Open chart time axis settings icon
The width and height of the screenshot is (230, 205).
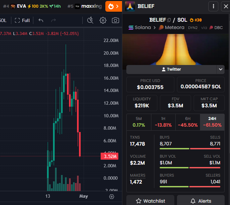tap(112, 197)
